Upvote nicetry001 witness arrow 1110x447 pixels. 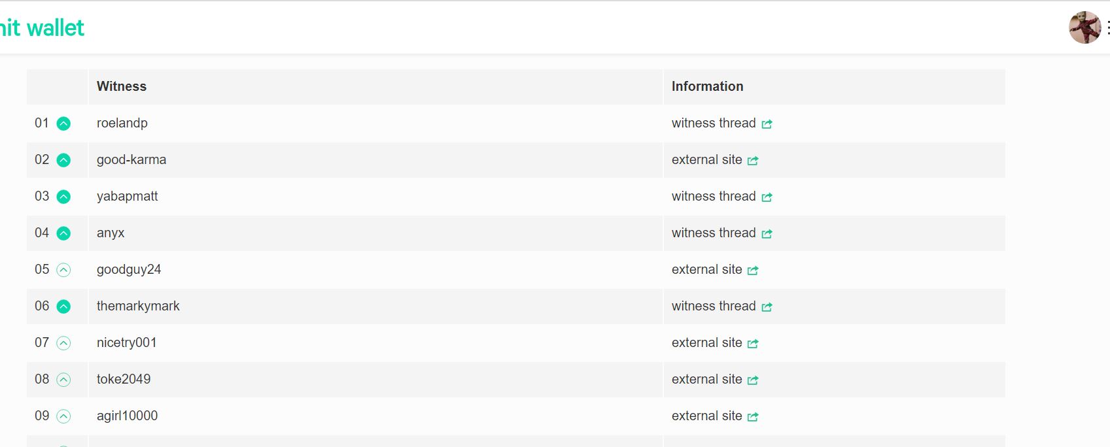63,343
